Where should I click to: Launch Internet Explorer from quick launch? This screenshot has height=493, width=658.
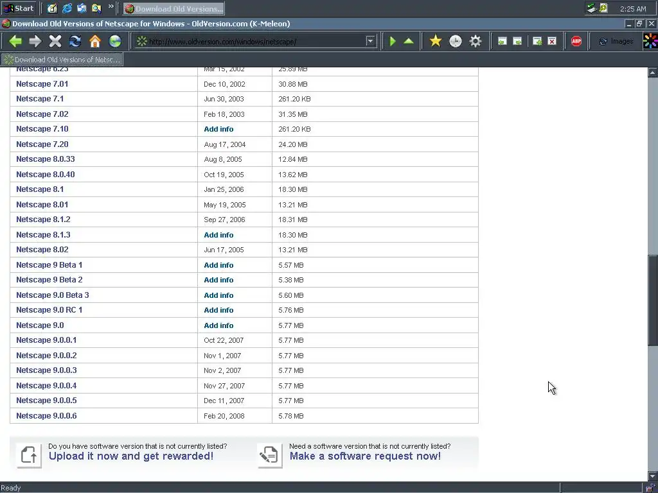(67, 8)
